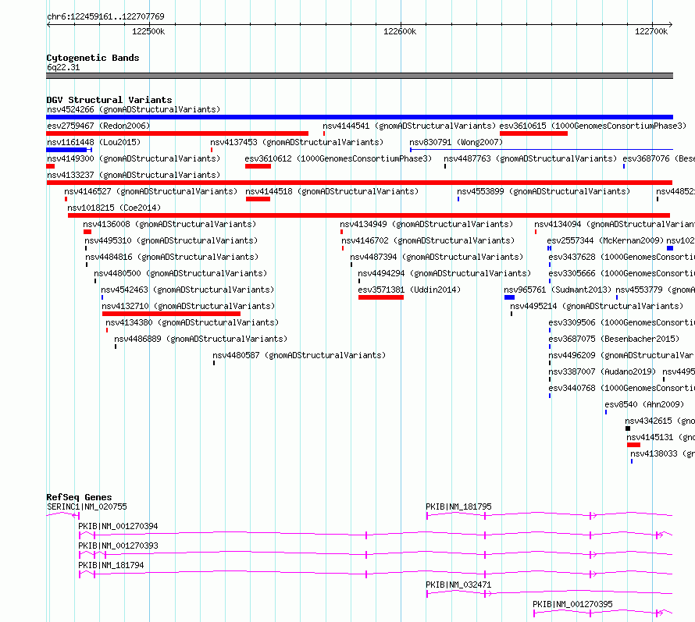Select esv3610615 1000 Genomes variant label
The height and width of the screenshot is (622, 695).
click(x=593, y=126)
